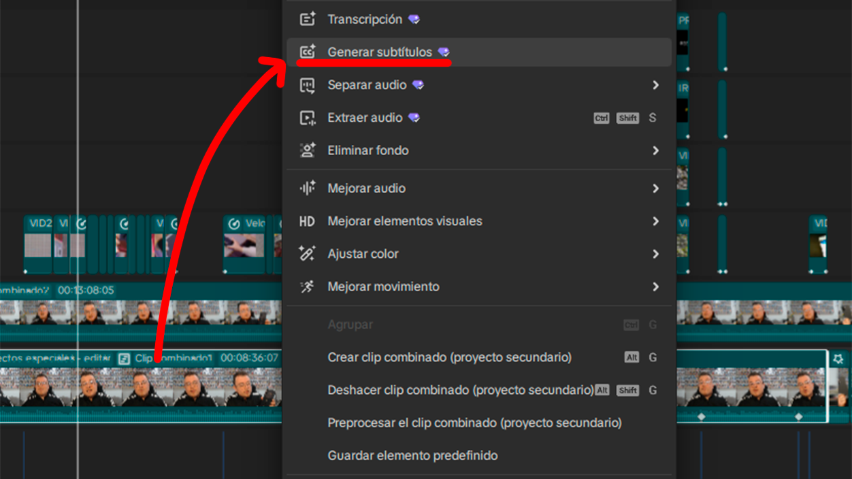Click the combined-clip icon beside Clip combinado1

point(124,358)
